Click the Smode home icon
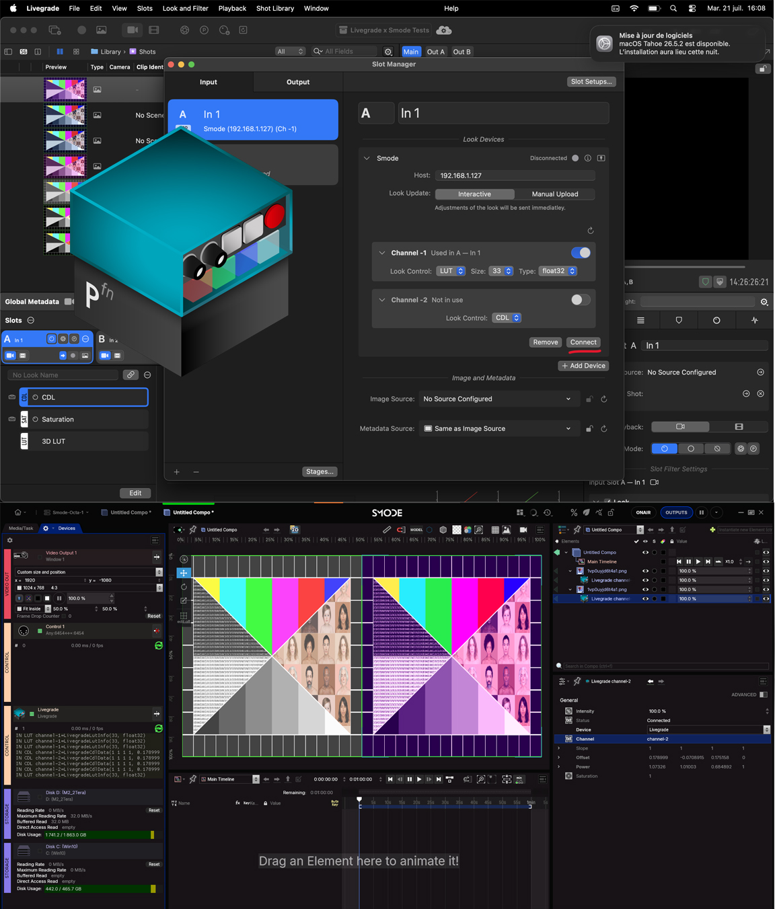775x909 pixels. [18, 512]
